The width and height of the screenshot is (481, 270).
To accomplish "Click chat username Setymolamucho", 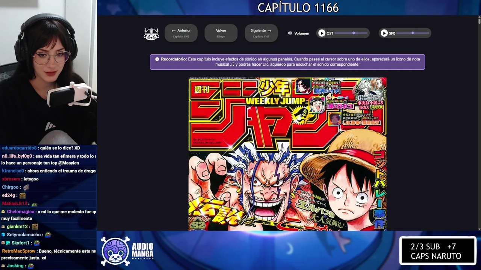I will (x=24, y=235).
